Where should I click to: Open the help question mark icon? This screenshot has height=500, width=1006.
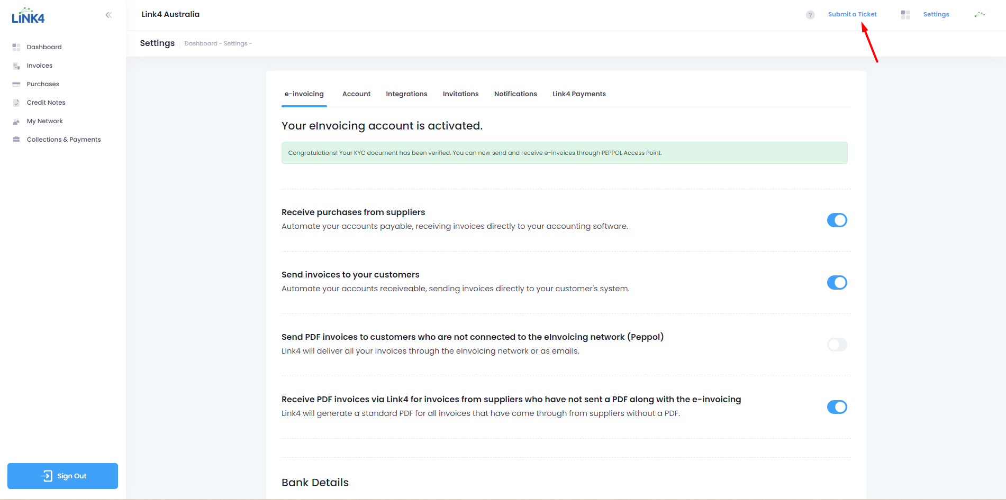click(810, 15)
